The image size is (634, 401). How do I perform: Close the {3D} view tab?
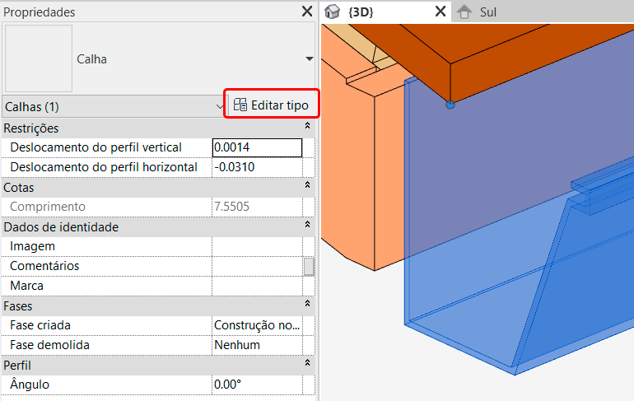441,12
